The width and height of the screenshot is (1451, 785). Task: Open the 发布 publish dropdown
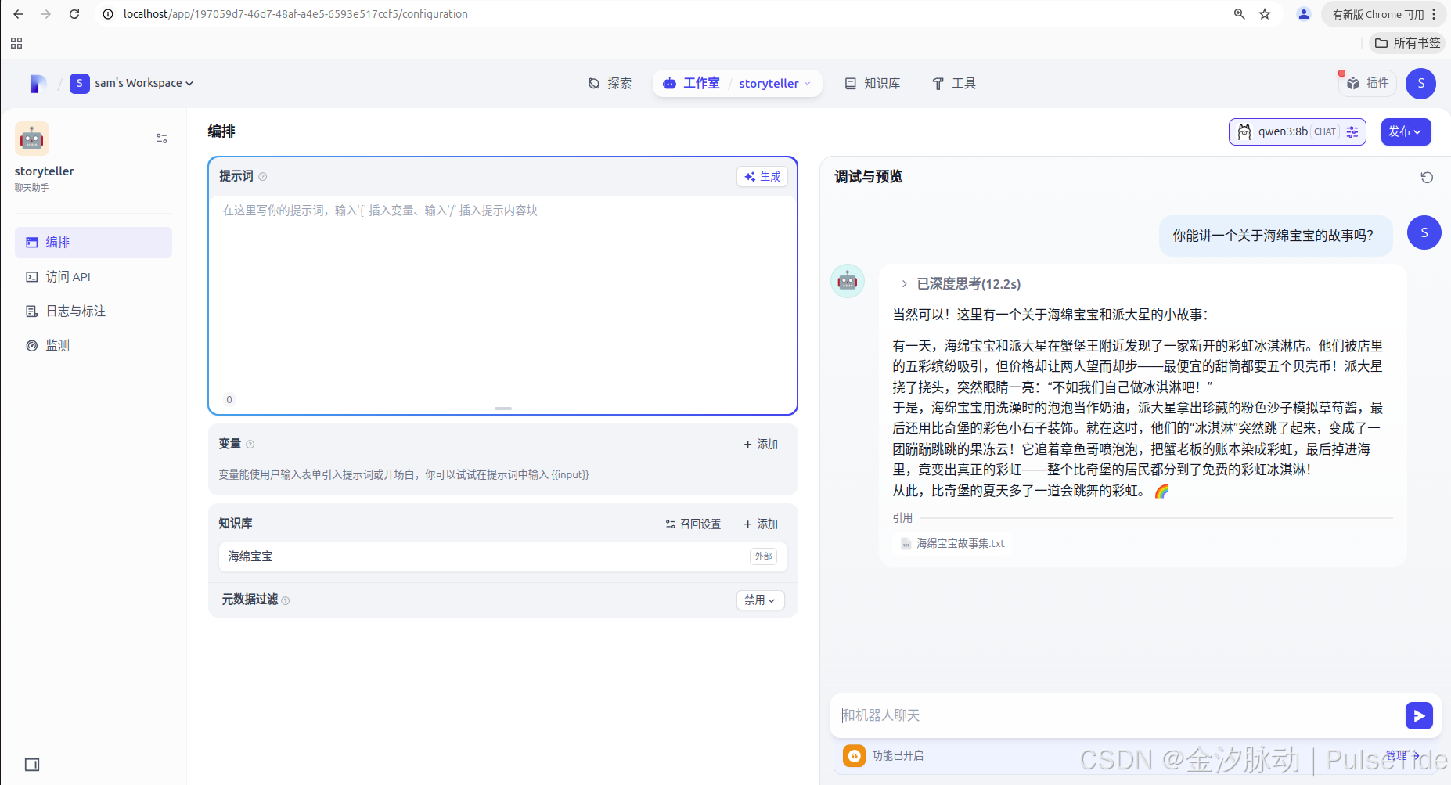tap(1406, 131)
